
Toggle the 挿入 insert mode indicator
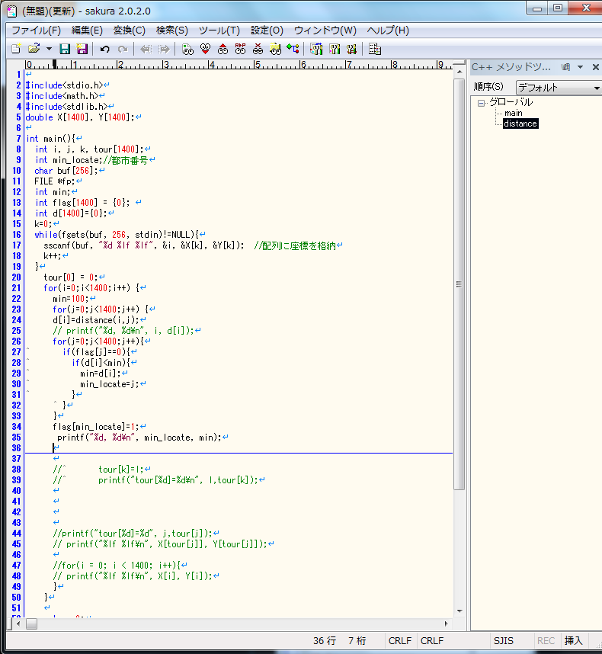pos(573,641)
